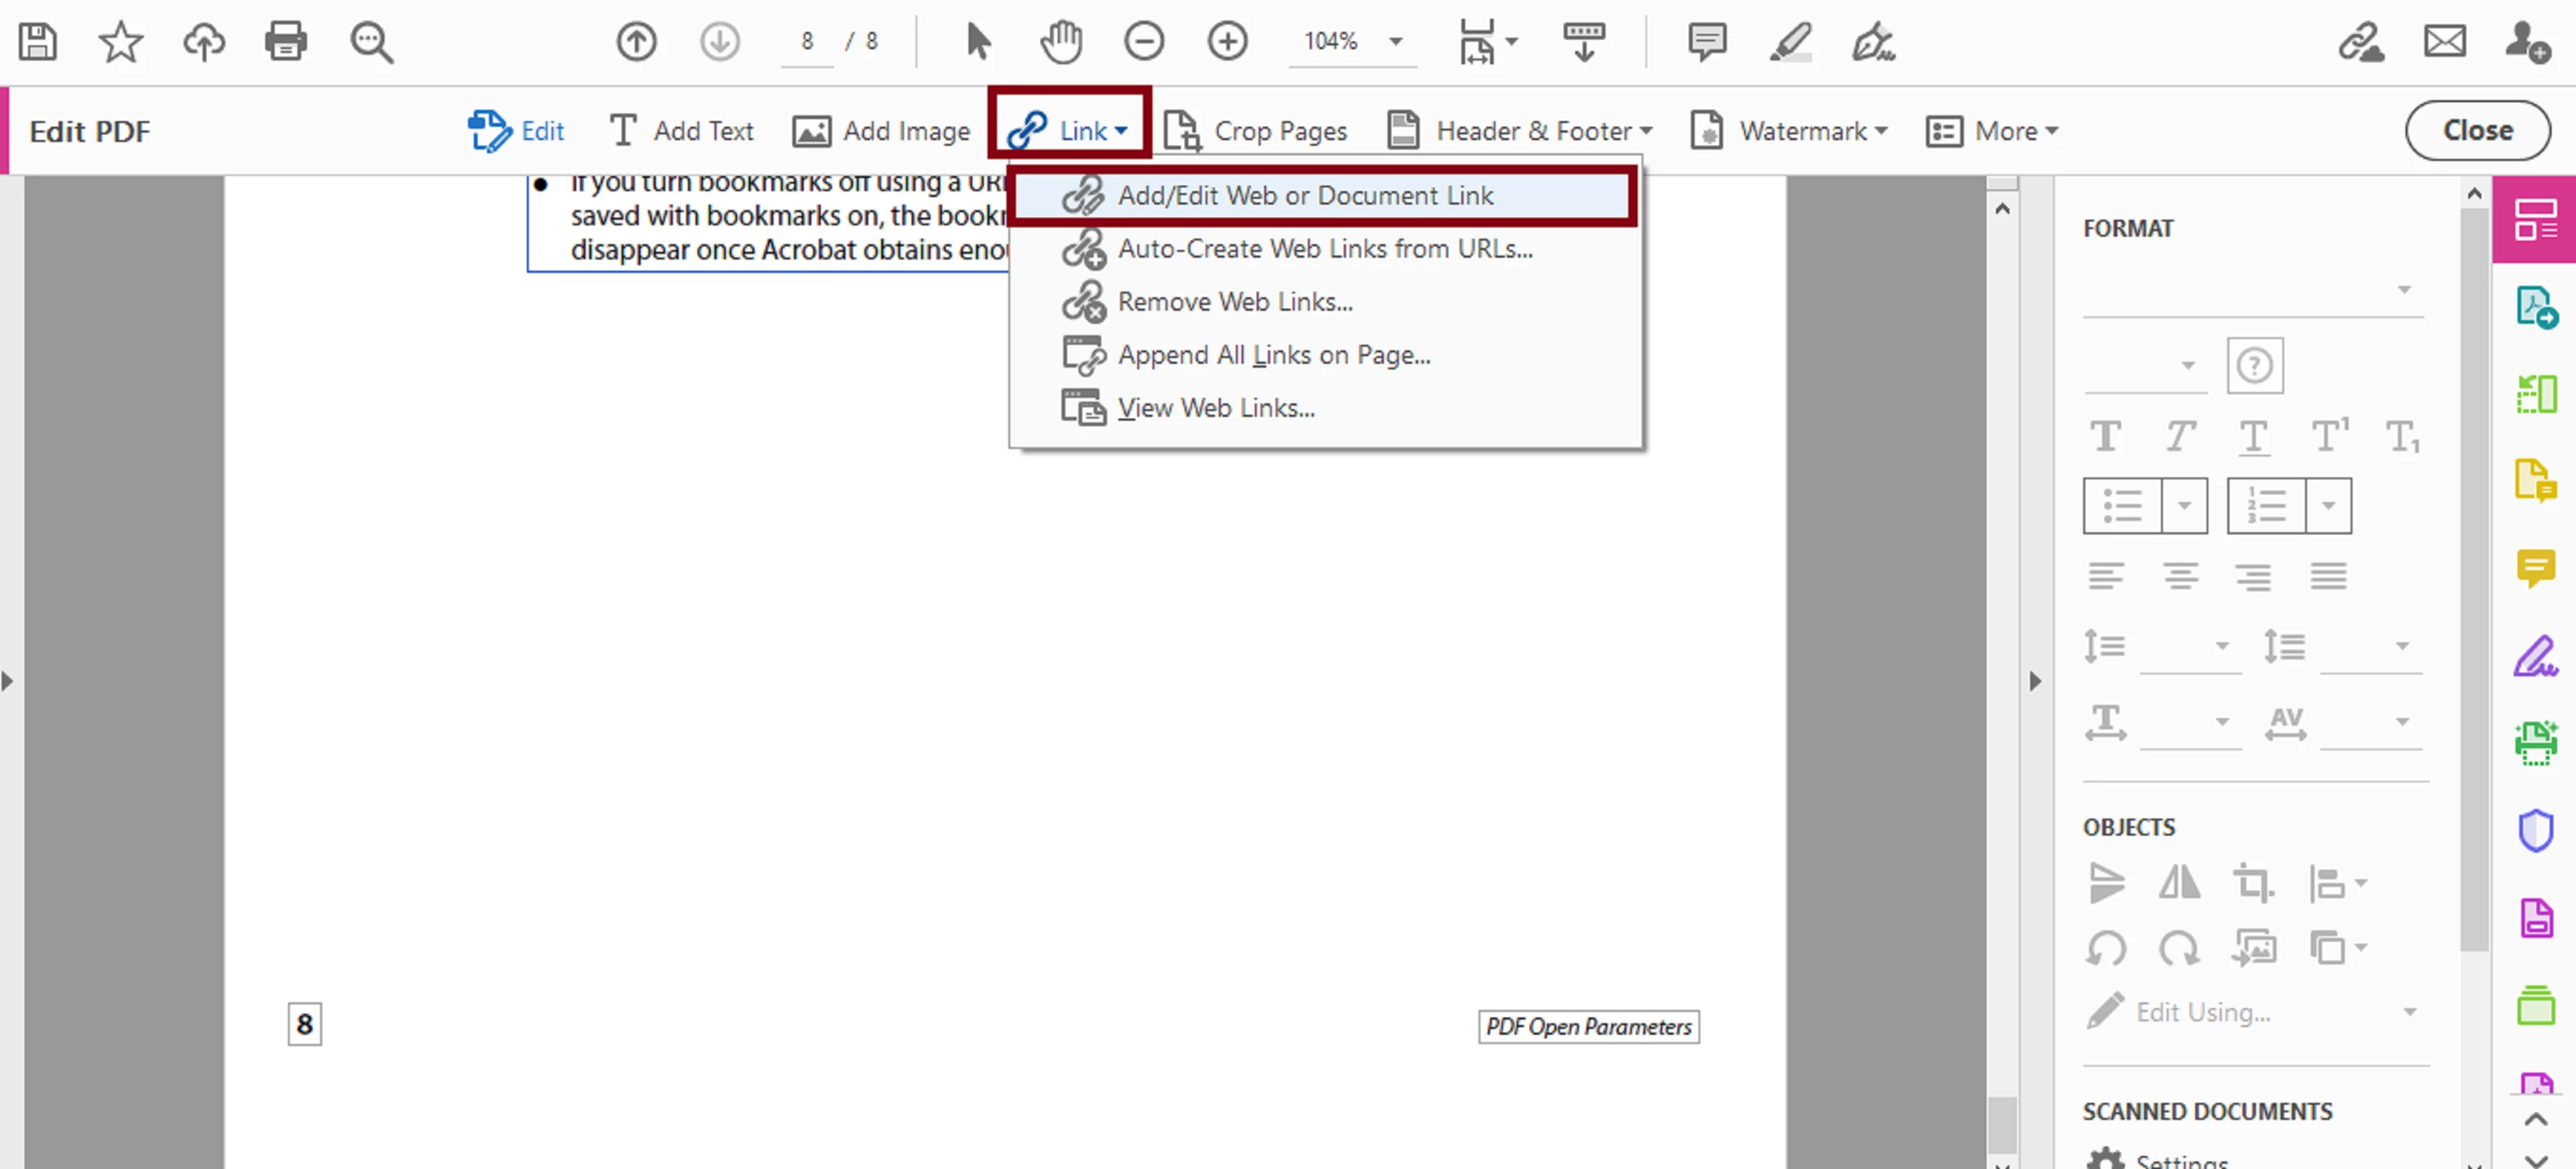2576x1169 pixels.
Task: Click the send by email envelope icon
Action: point(2444,42)
